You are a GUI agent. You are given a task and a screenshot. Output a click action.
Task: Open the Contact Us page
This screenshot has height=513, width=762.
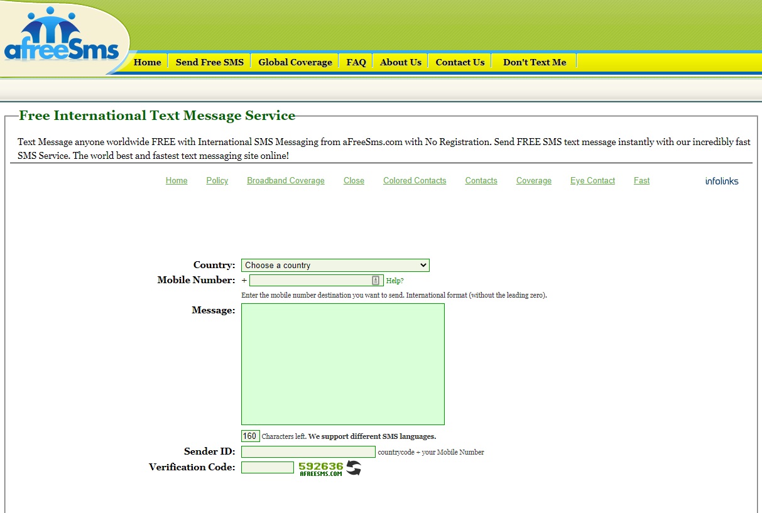click(x=460, y=62)
